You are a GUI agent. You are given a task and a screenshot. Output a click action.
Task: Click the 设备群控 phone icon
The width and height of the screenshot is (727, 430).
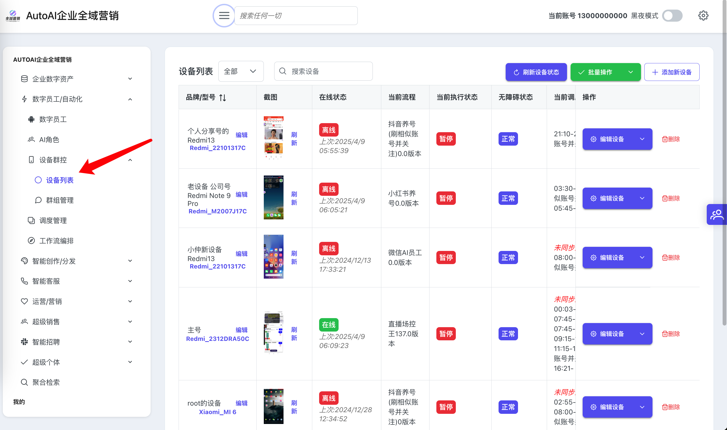pyautogui.click(x=31, y=160)
